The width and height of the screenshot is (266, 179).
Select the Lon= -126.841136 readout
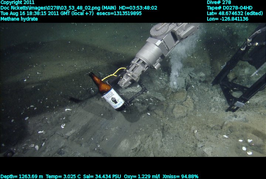(228, 19)
